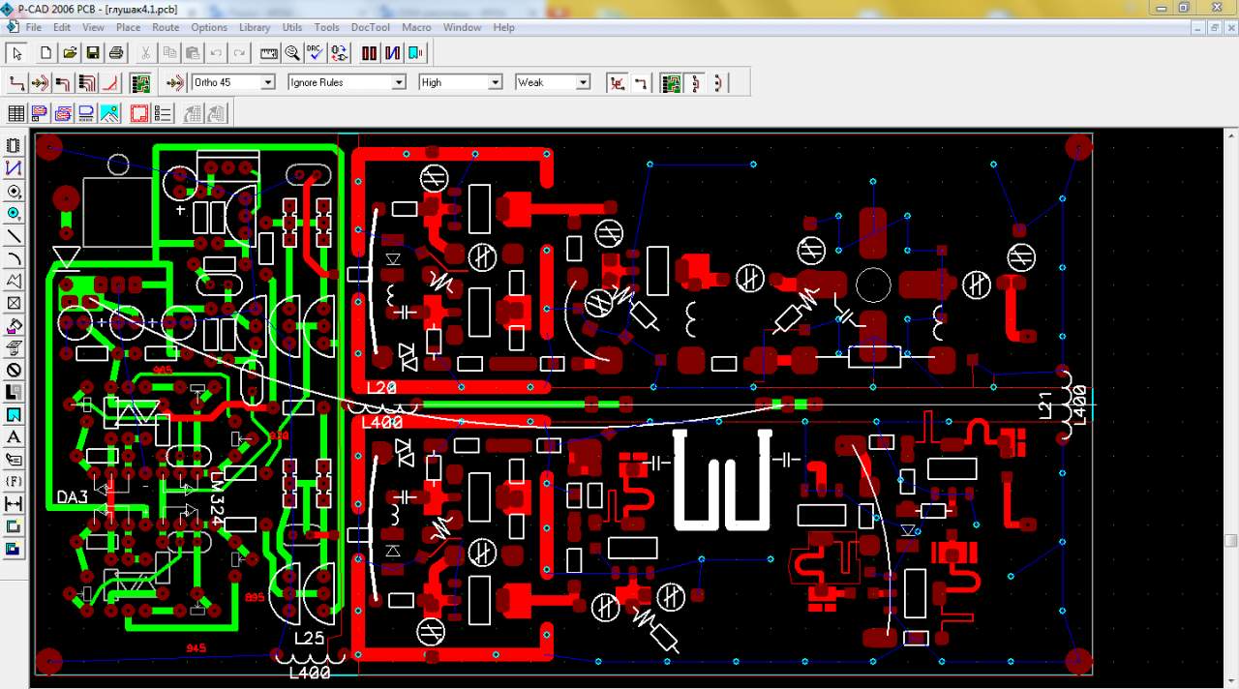The width and height of the screenshot is (1239, 689).
Task: Select the Place Component tool
Action: pos(14,146)
